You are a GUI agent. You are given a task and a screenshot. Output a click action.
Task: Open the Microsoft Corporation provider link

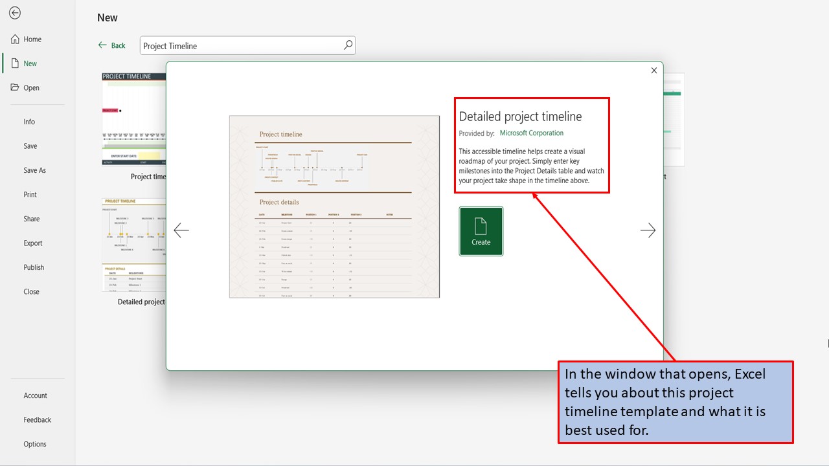531,133
